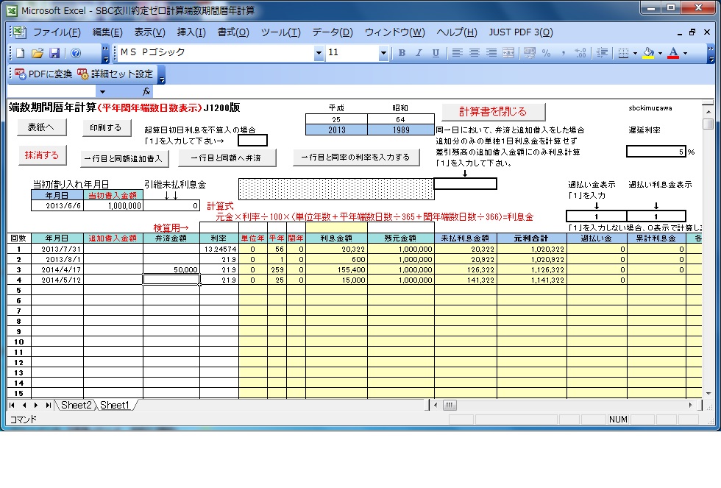Expand the font name dropdown
This screenshot has width=721, height=488.
pos(319,53)
